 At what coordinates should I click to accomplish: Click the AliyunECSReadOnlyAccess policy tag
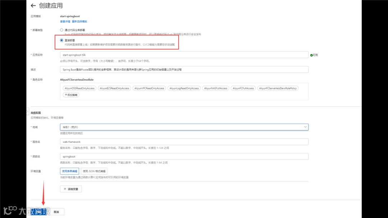(x=114, y=88)
